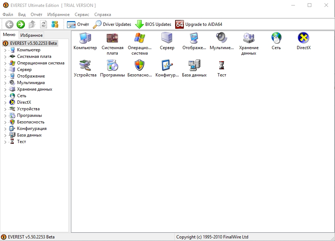
Task: Expand the Операционная система tree node
Action: click(5, 63)
